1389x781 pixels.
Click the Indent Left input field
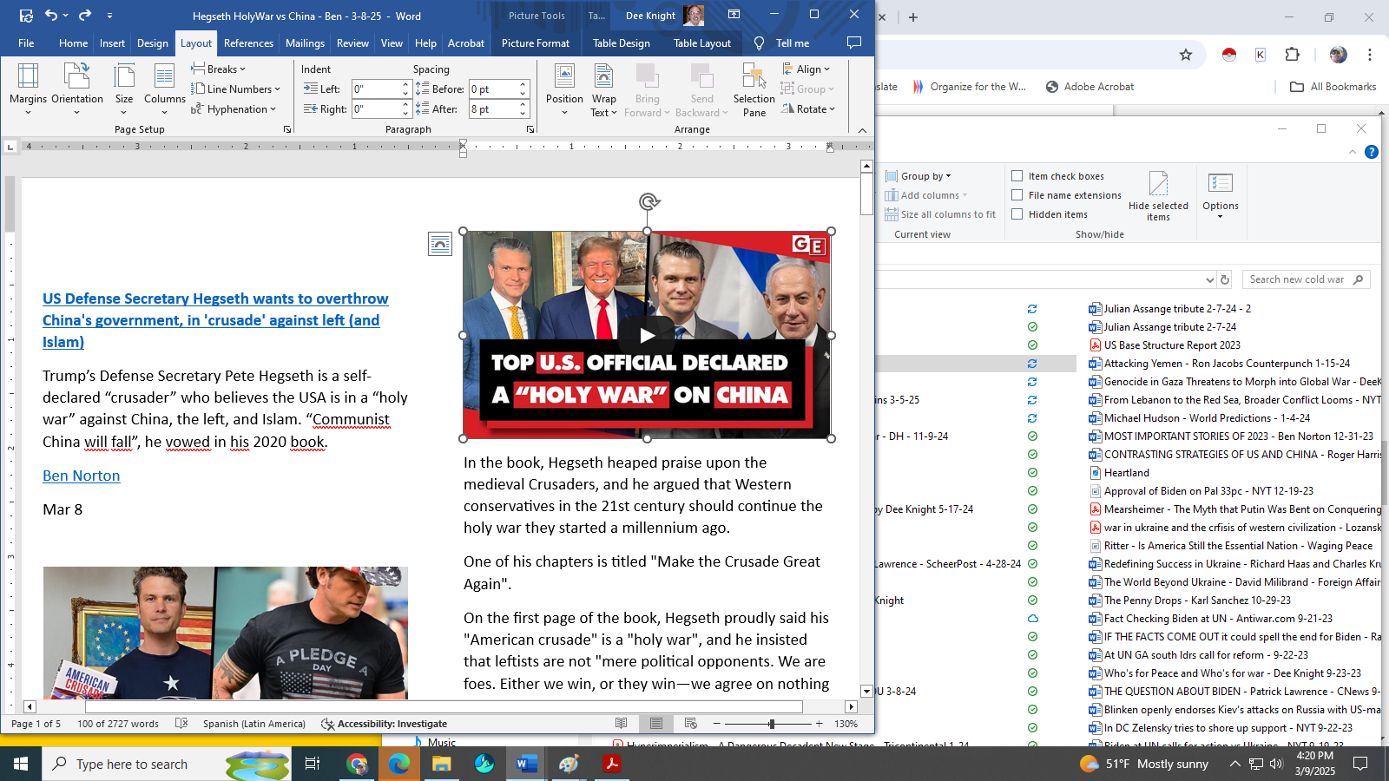point(375,89)
